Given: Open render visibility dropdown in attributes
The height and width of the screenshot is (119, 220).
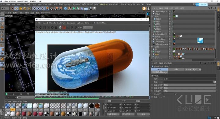Looking at the screenshot, I should (189, 88).
